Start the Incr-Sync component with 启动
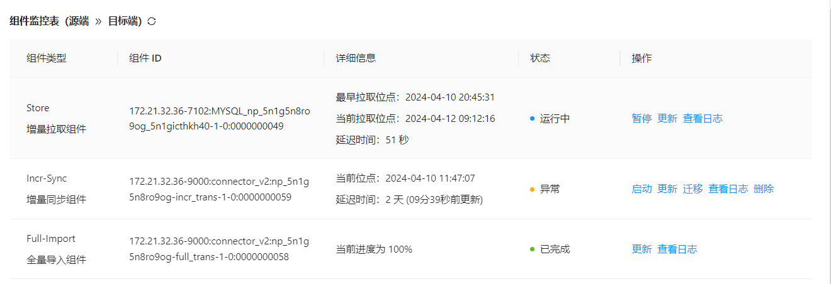The width and height of the screenshot is (831, 284). (x=642, y=188)
